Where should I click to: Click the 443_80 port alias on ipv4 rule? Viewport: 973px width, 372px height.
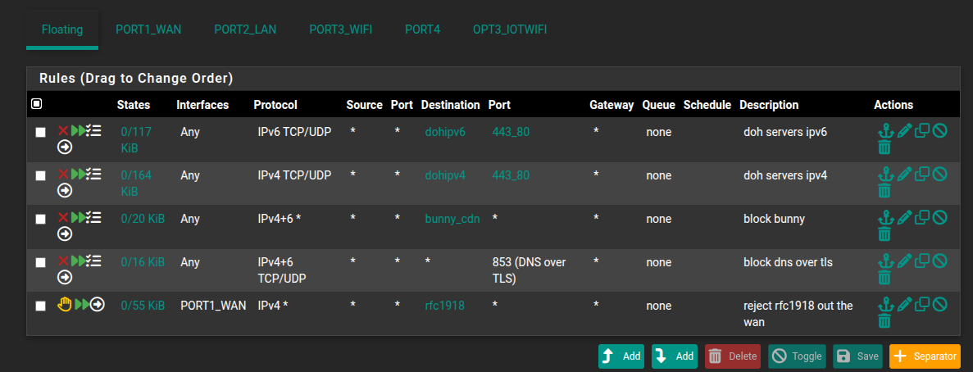(x=510, y=175)
